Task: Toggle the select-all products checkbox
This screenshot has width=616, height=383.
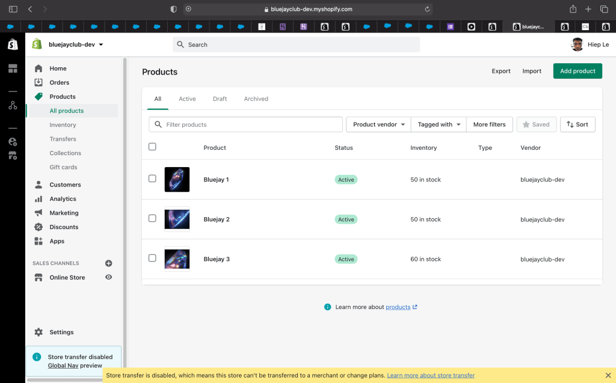Action: pos(152,147)
